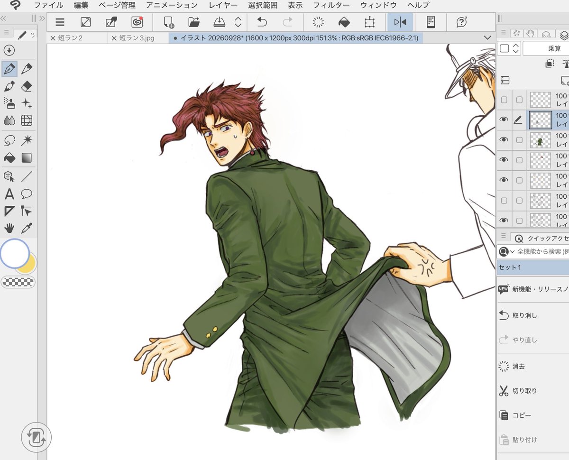Click 切り取り in Quick Access

[525, 391]
